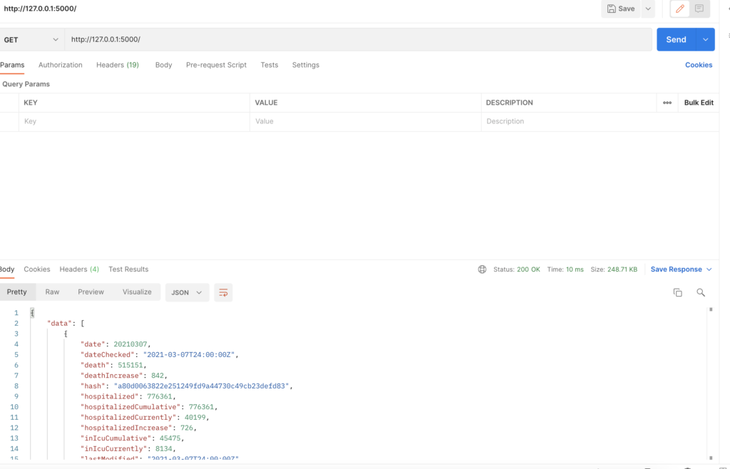The width and height of the screenshot is (730, 469).
Task: Open the Pre-request Script tab
Action: point(216,65)
